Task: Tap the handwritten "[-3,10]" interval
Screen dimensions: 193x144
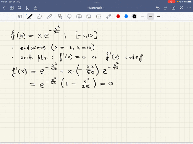Action: (x=86, y=35)
